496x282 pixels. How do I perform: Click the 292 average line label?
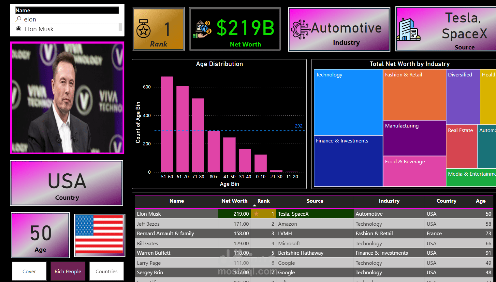pos(299,126)
